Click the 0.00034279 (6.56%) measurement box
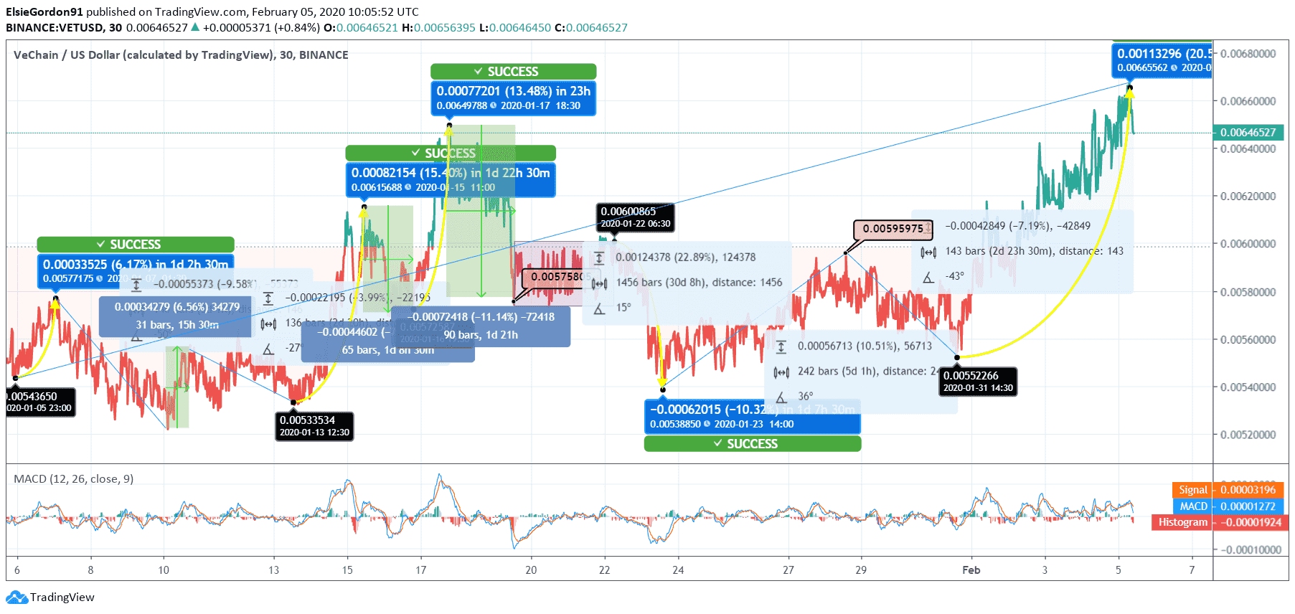The height and width of the screenshot is (614, 1295). pyautogui.click(x=177, y=316)
